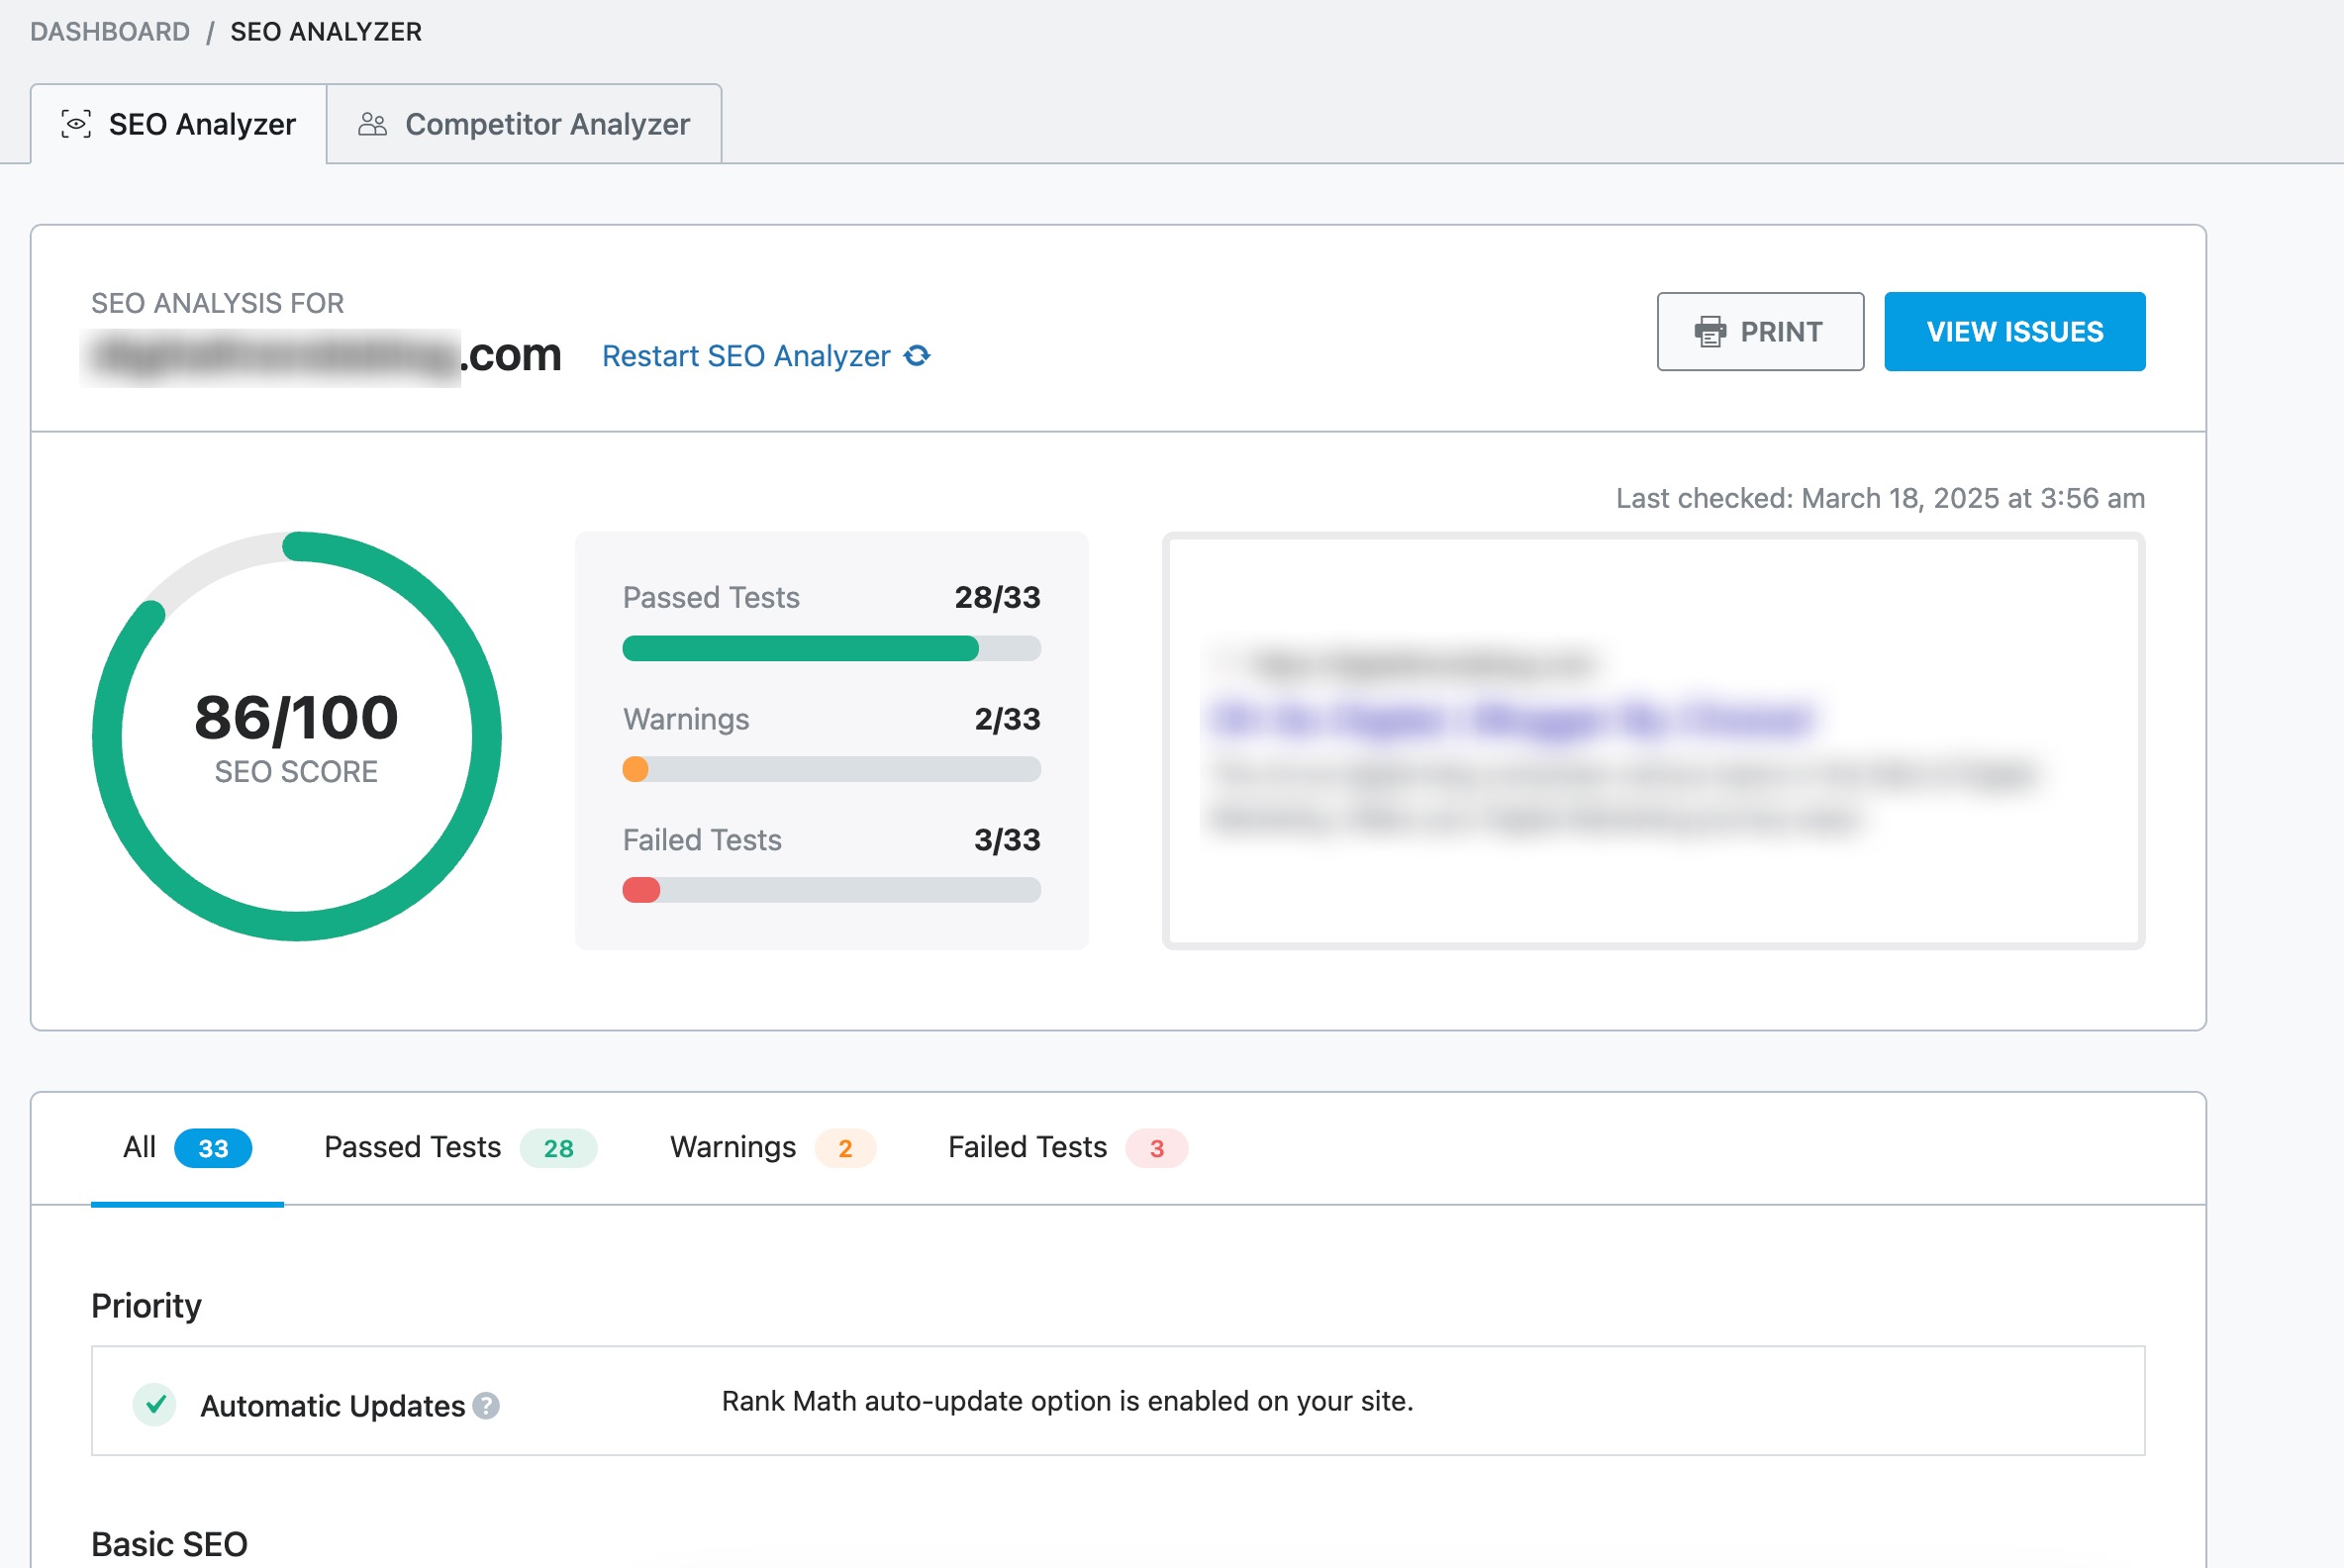
Task: Click the refresh icon beside Restart SEO Analyzer
Action: coord(917,356)
